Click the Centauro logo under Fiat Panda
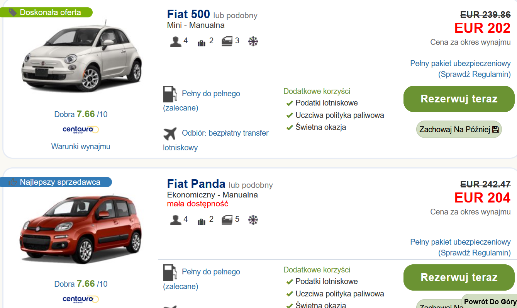This screenshot has width=517, height=308. point(81,299)
